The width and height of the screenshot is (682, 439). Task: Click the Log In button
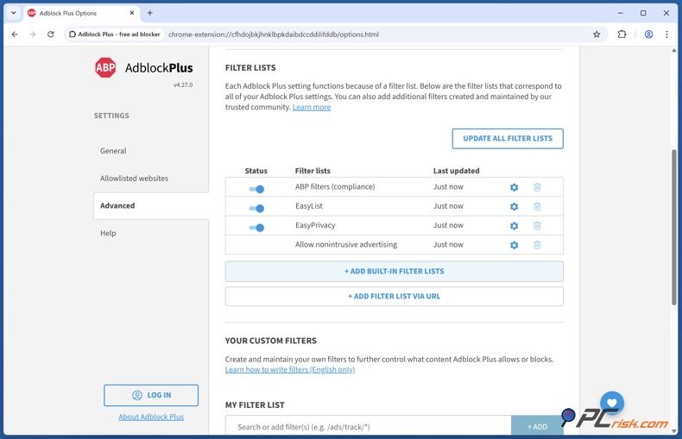pyautogui.click(x=151, y=395)
